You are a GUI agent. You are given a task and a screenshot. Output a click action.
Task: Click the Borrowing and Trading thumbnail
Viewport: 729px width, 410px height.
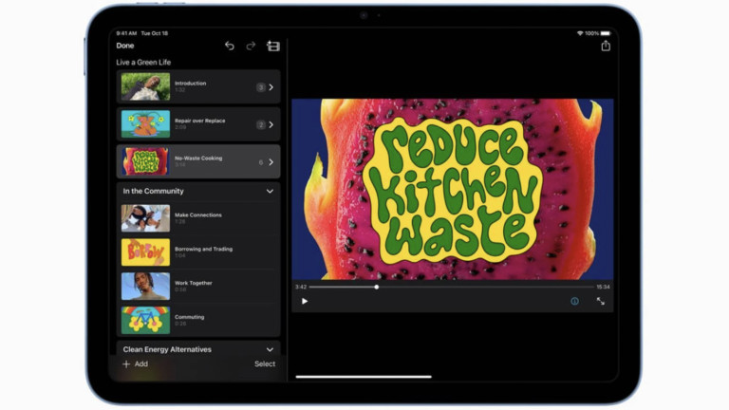145,252
